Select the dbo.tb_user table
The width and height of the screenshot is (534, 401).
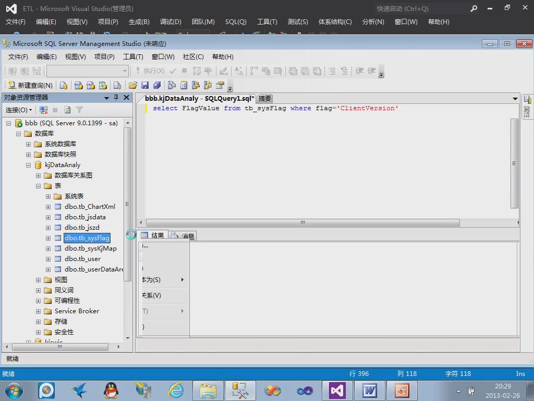click(83, 259)
